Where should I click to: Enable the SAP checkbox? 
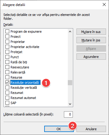7,103
